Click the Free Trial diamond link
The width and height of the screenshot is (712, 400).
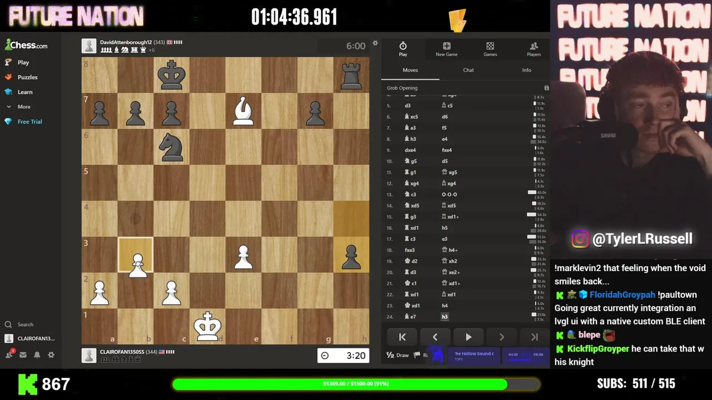pos(23,122)
